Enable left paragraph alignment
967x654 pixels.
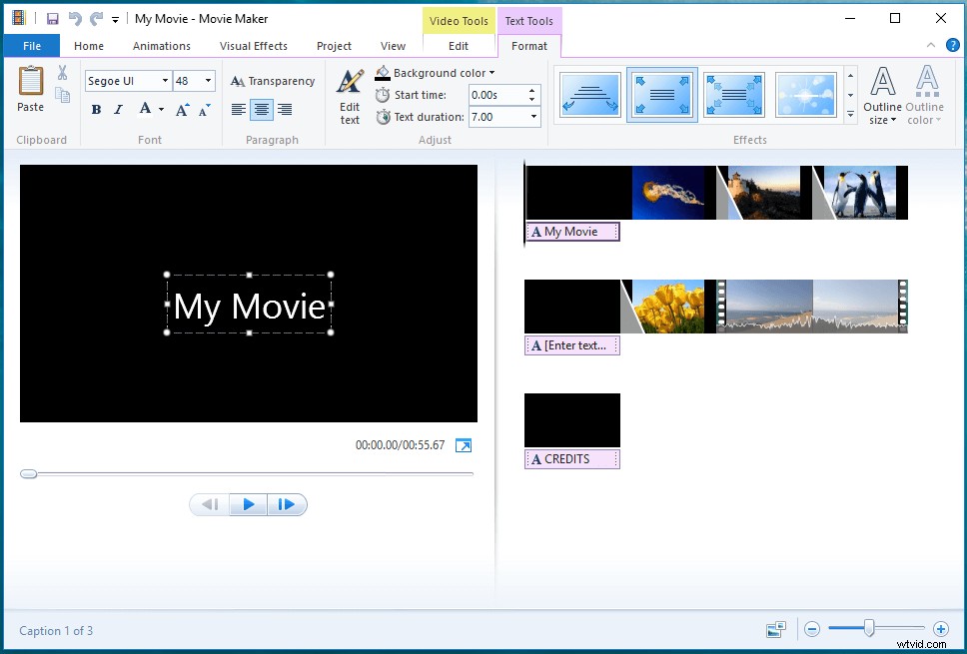239,110
